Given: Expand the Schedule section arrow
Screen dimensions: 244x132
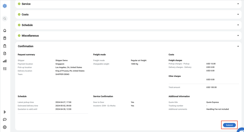Looking at the screenshot, I should click(238, 25).
